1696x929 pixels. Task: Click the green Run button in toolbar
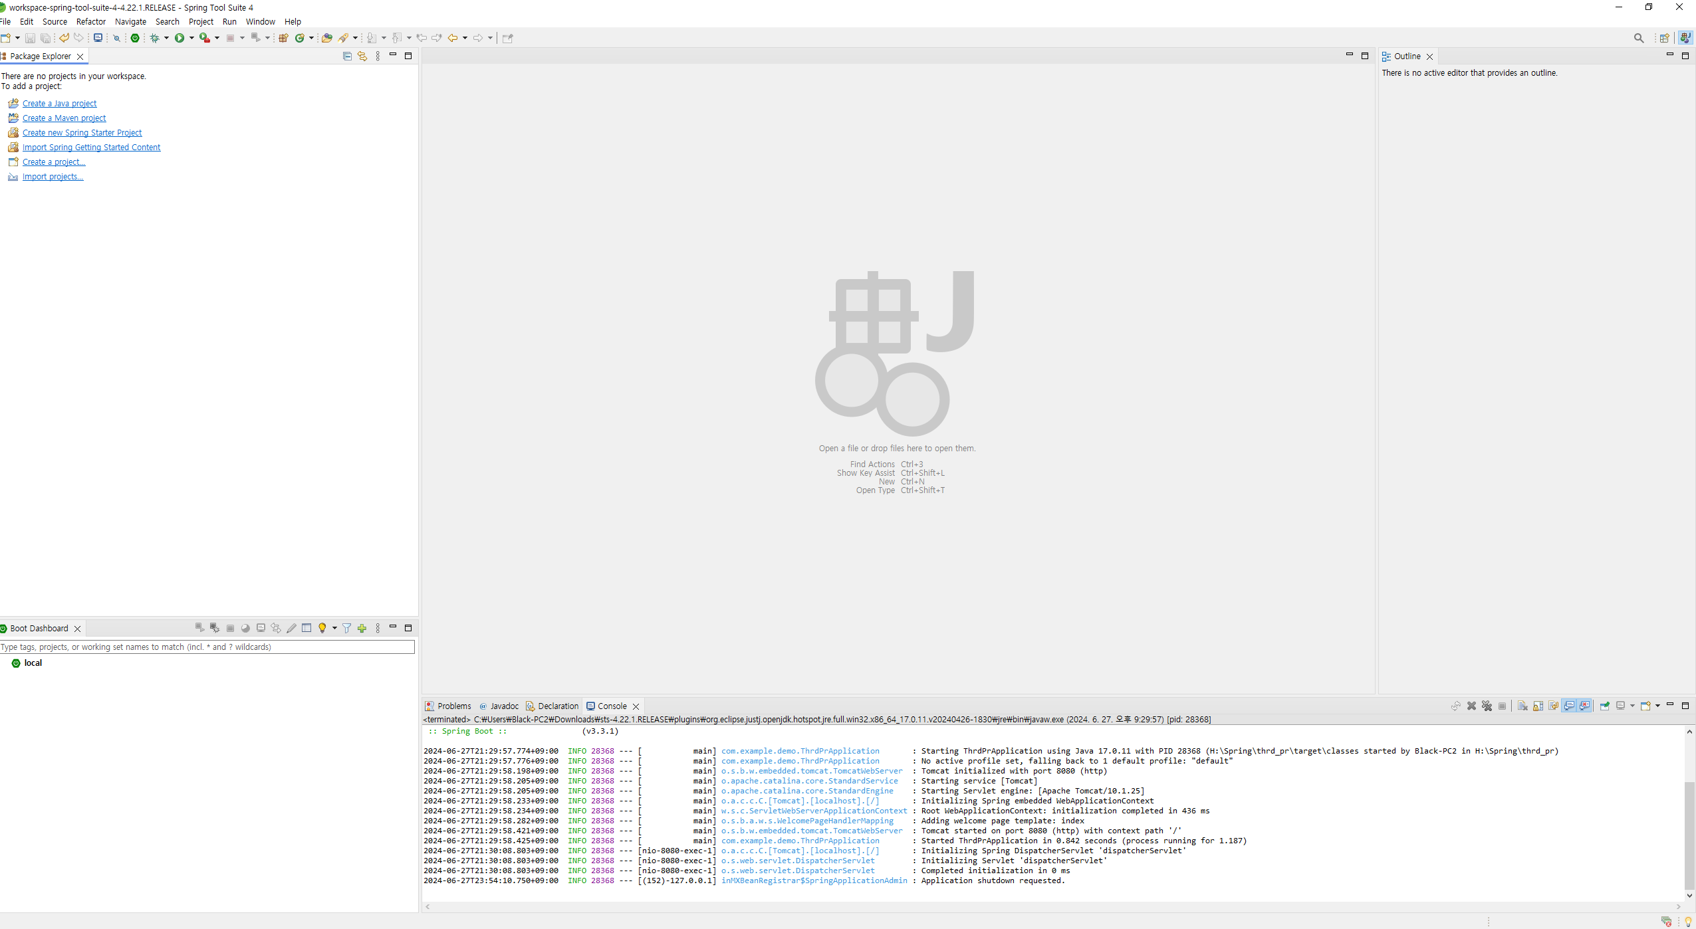pyautogui.click(x=179, y=38)
